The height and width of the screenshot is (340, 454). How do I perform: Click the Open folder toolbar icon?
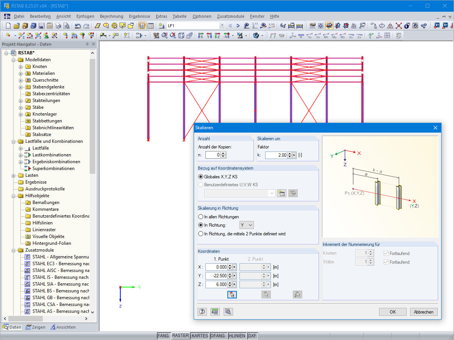click(17, 26)
